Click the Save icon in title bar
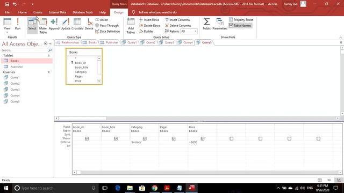The height and width of the screenshot is (193, 344). tap(7, 4)
